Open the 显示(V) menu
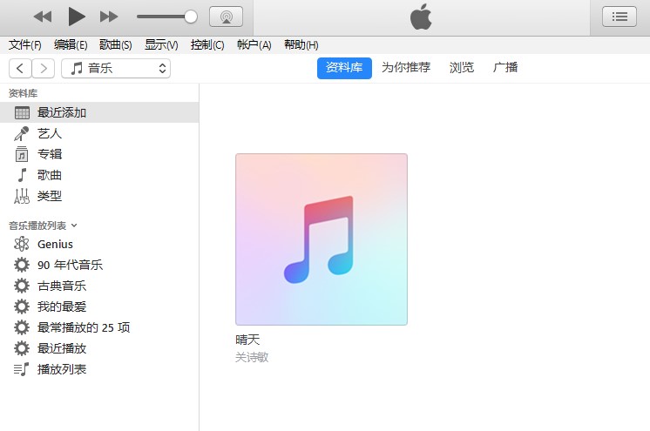650x431 pixels. pyautogui.click(x=161, y=44)
